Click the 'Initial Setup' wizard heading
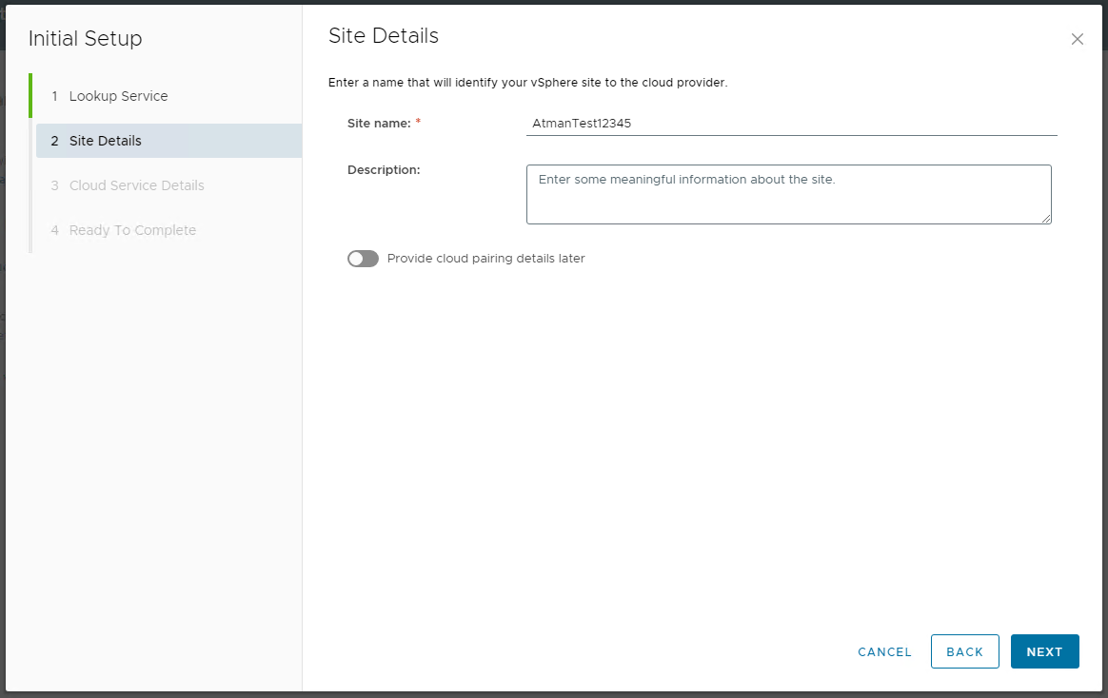 pyautogui.click(x=85, y=39)
